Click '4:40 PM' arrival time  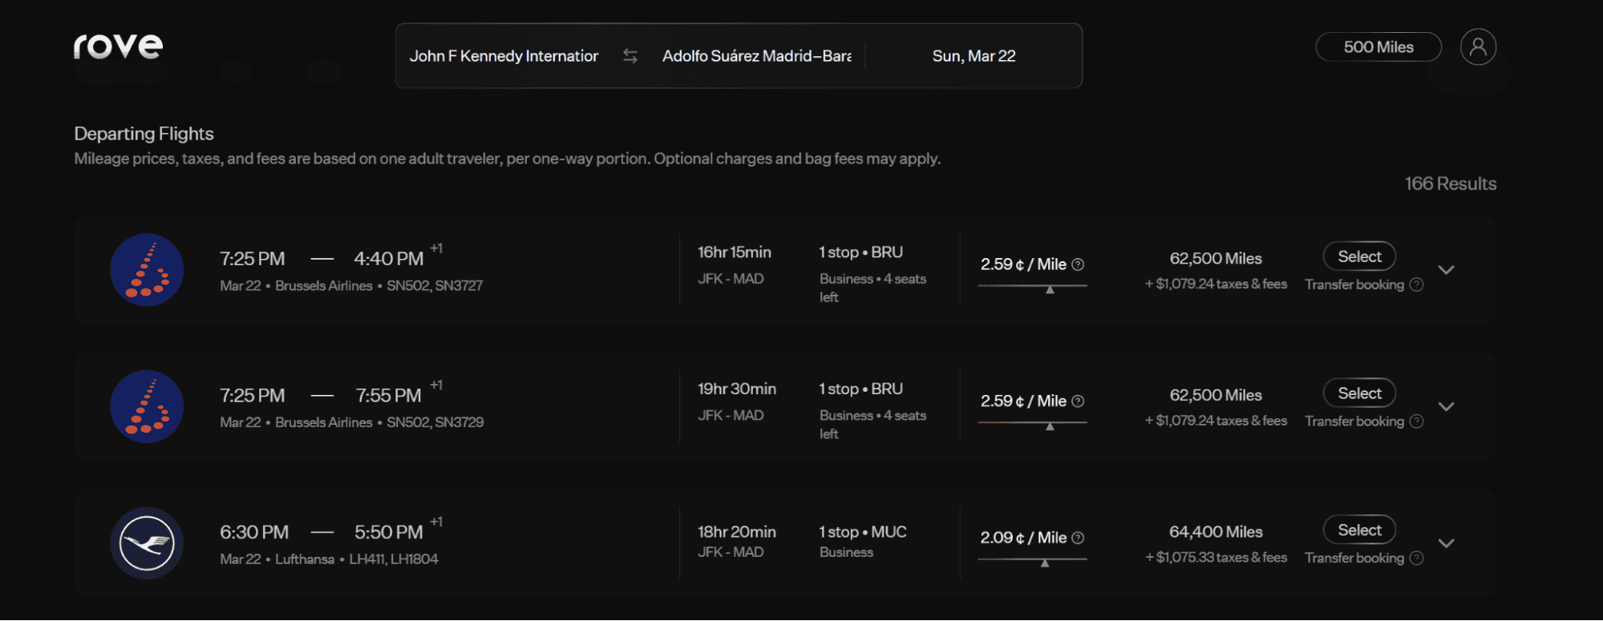pos(389,259)
